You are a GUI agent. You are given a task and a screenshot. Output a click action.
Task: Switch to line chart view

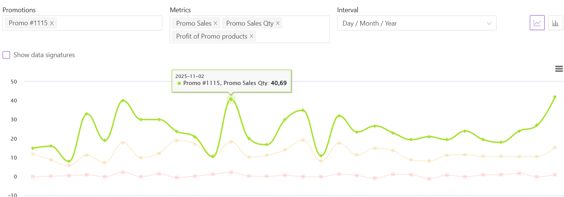tap(537, 23)
